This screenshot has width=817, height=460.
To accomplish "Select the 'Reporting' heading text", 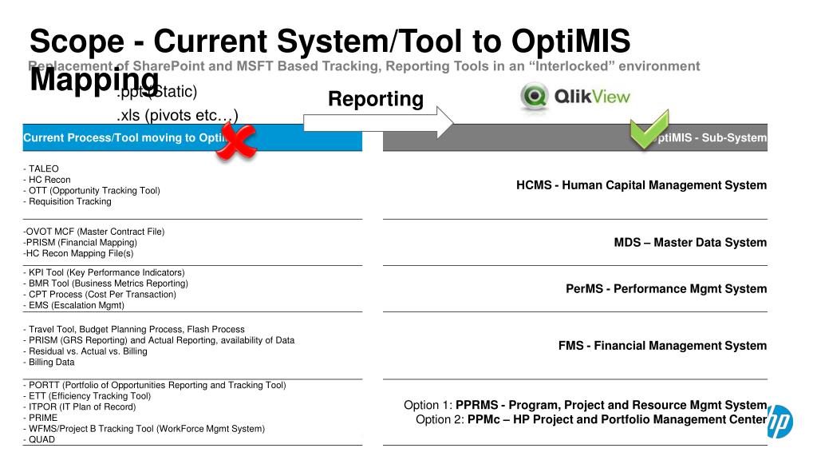I will point(376,98).
